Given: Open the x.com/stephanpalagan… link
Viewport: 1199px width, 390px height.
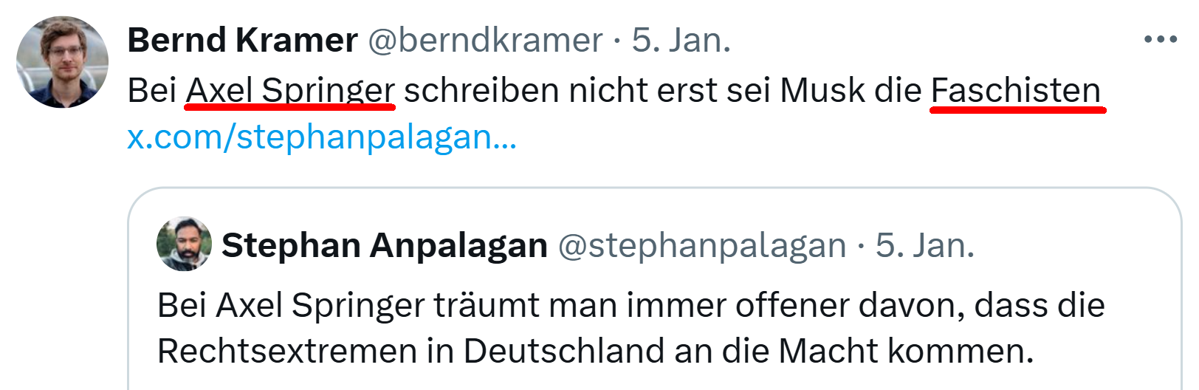Looking at the screenshot, I should tap(322, 137).
